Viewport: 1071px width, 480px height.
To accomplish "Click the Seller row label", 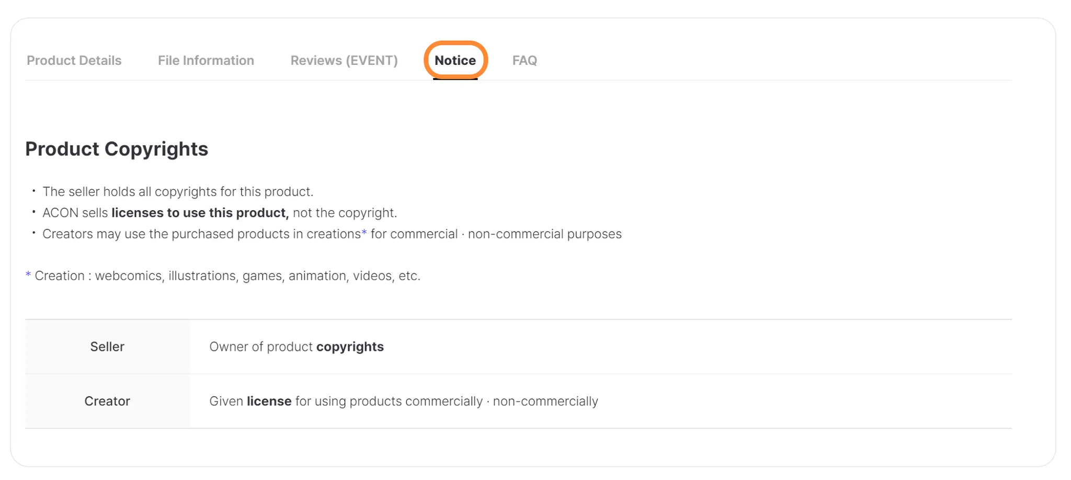I will click(107, 347).
